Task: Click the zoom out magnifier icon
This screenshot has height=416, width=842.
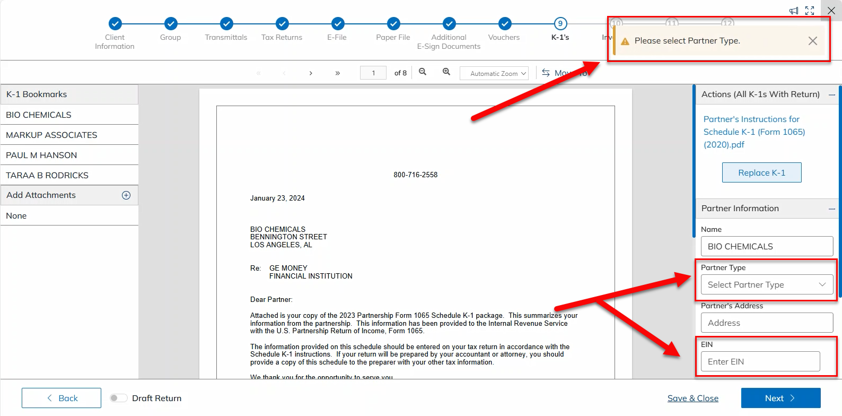Action: [423, 72]
